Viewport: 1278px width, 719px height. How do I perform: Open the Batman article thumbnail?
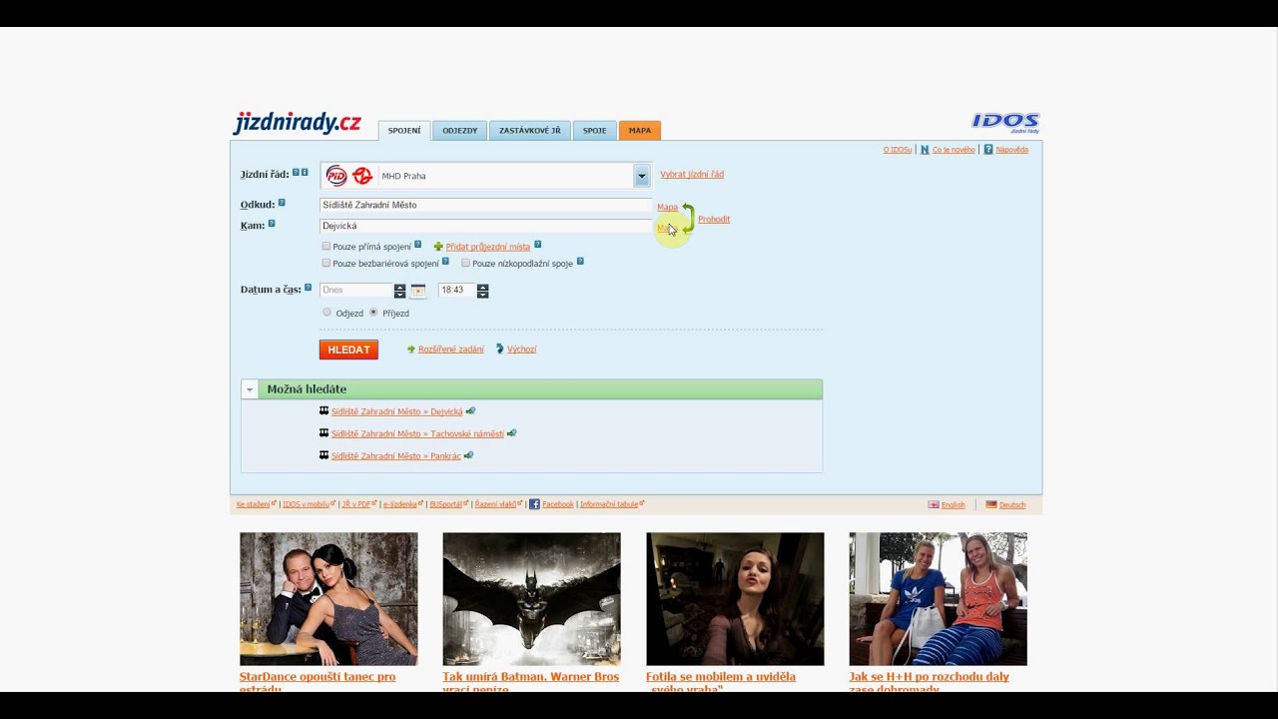(x=531, y=599)
